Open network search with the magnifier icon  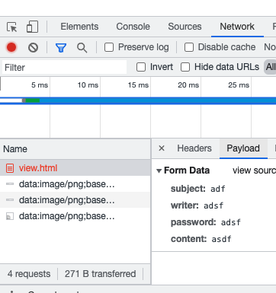point(82,47)
